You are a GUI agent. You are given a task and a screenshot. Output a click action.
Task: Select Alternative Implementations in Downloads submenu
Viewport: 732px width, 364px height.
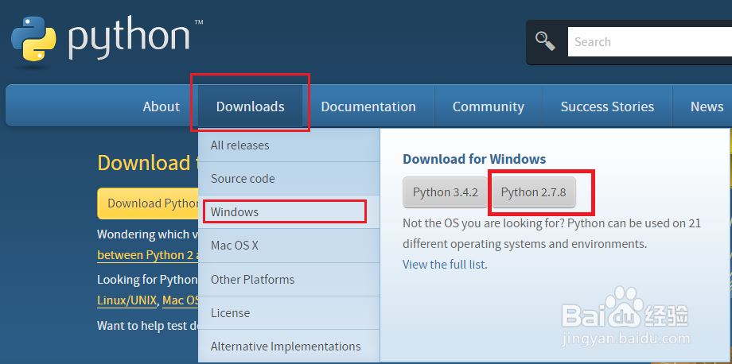click(289, 347)
